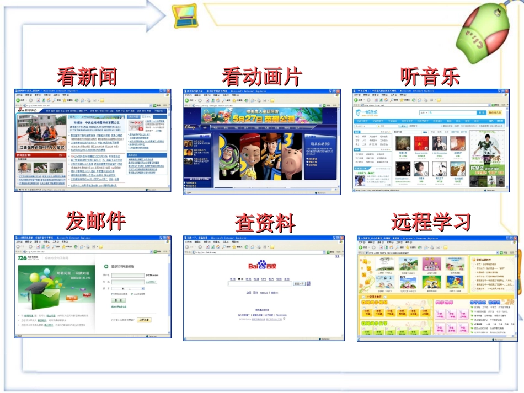Open the 帮助 menu in the 查资料 window
This screenshot has height=393, width=524.
(x=236, y=242)
